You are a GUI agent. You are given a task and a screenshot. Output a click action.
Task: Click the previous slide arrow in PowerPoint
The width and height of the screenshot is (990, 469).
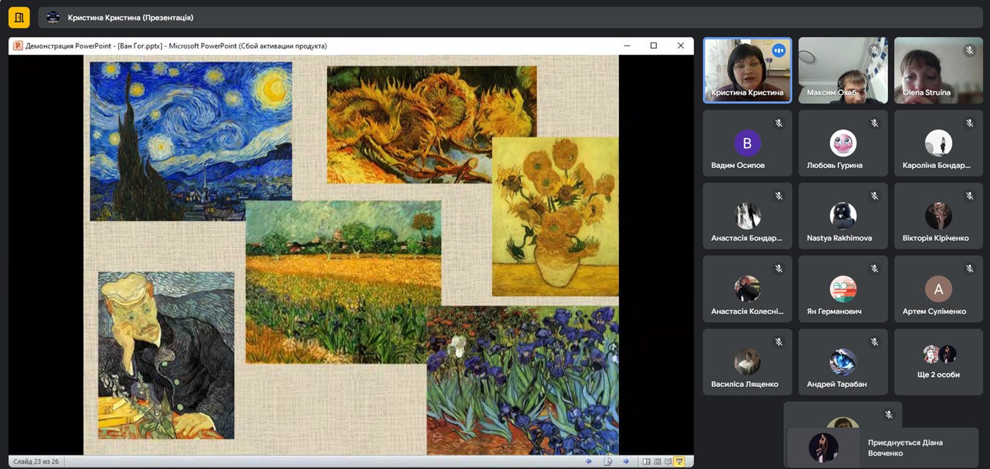click(588, 462)
